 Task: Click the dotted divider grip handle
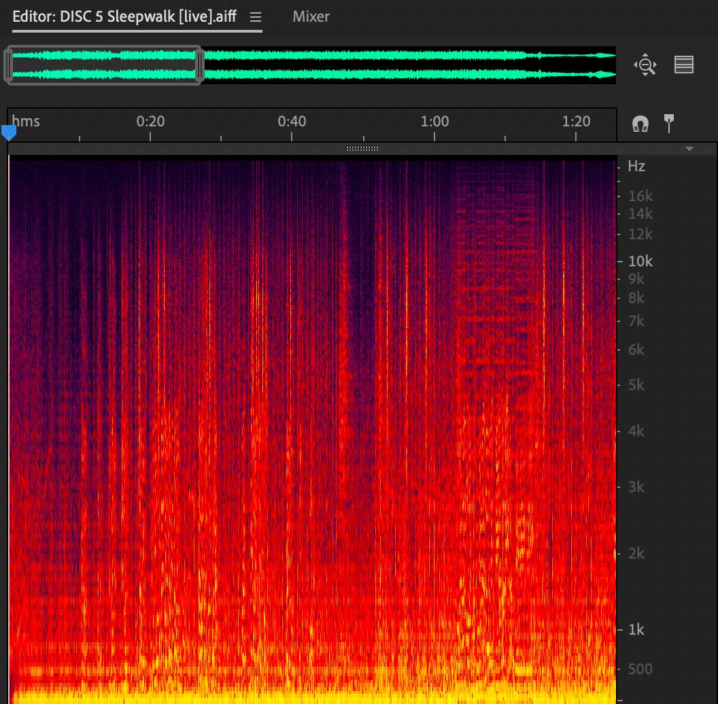362,149
